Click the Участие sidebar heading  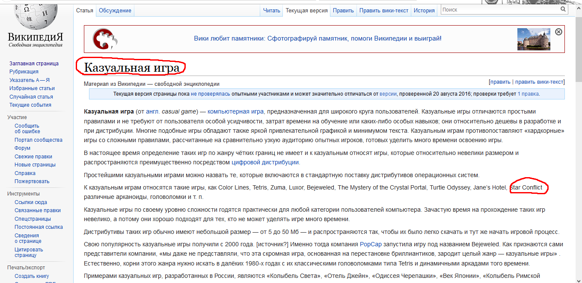(x=17, y=117)
